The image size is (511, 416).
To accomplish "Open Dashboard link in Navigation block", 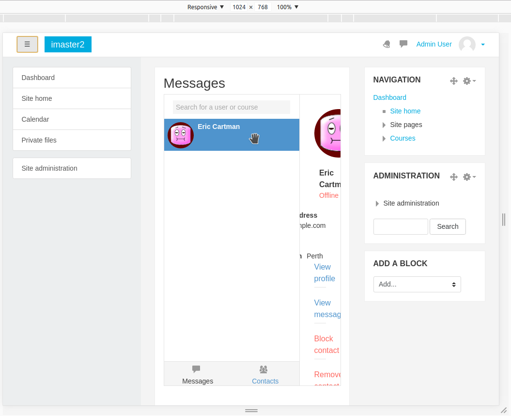I will click(x=390, y=97).
